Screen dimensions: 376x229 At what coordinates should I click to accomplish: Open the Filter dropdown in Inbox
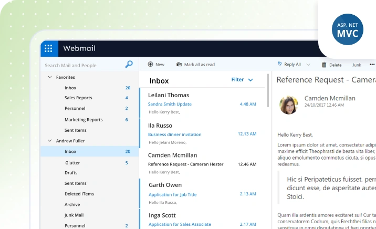(x=242, y=80)
